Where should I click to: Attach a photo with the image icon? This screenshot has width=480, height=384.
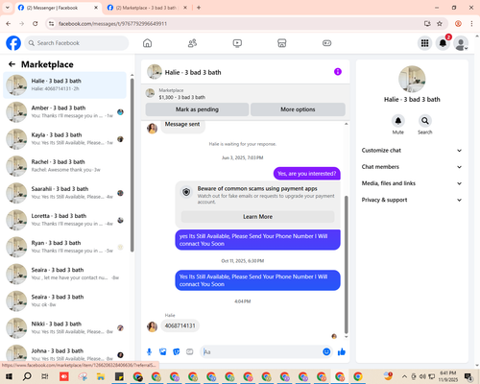pyautogui.click(x=163, y=352)
